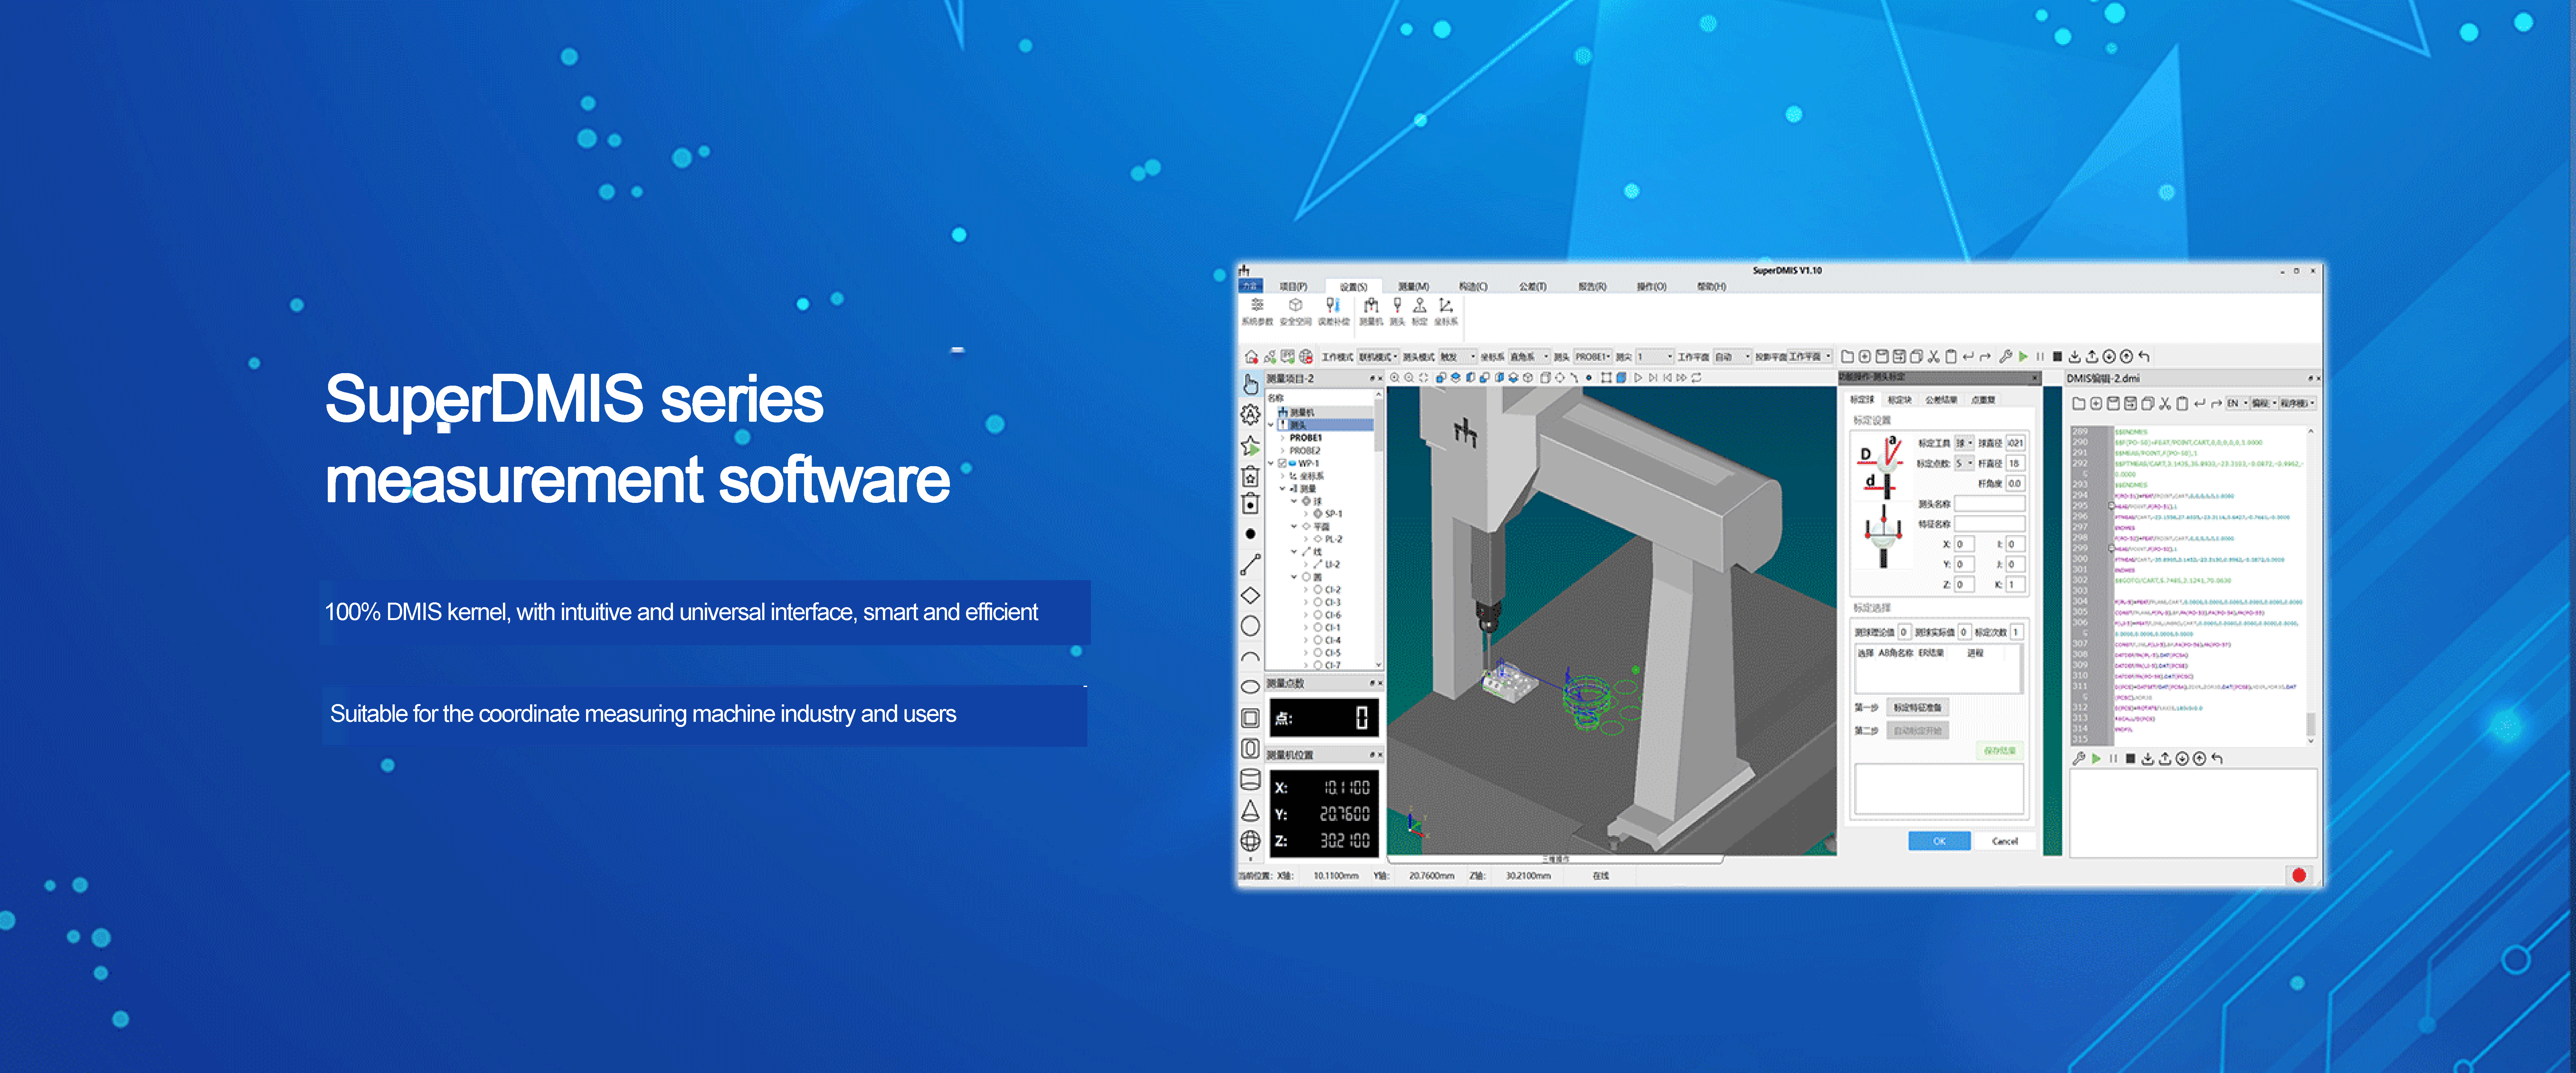Click the green run button in main toolbar
The height and width of the screenshot is (1073, 2576).
[x=2023, y=357]
